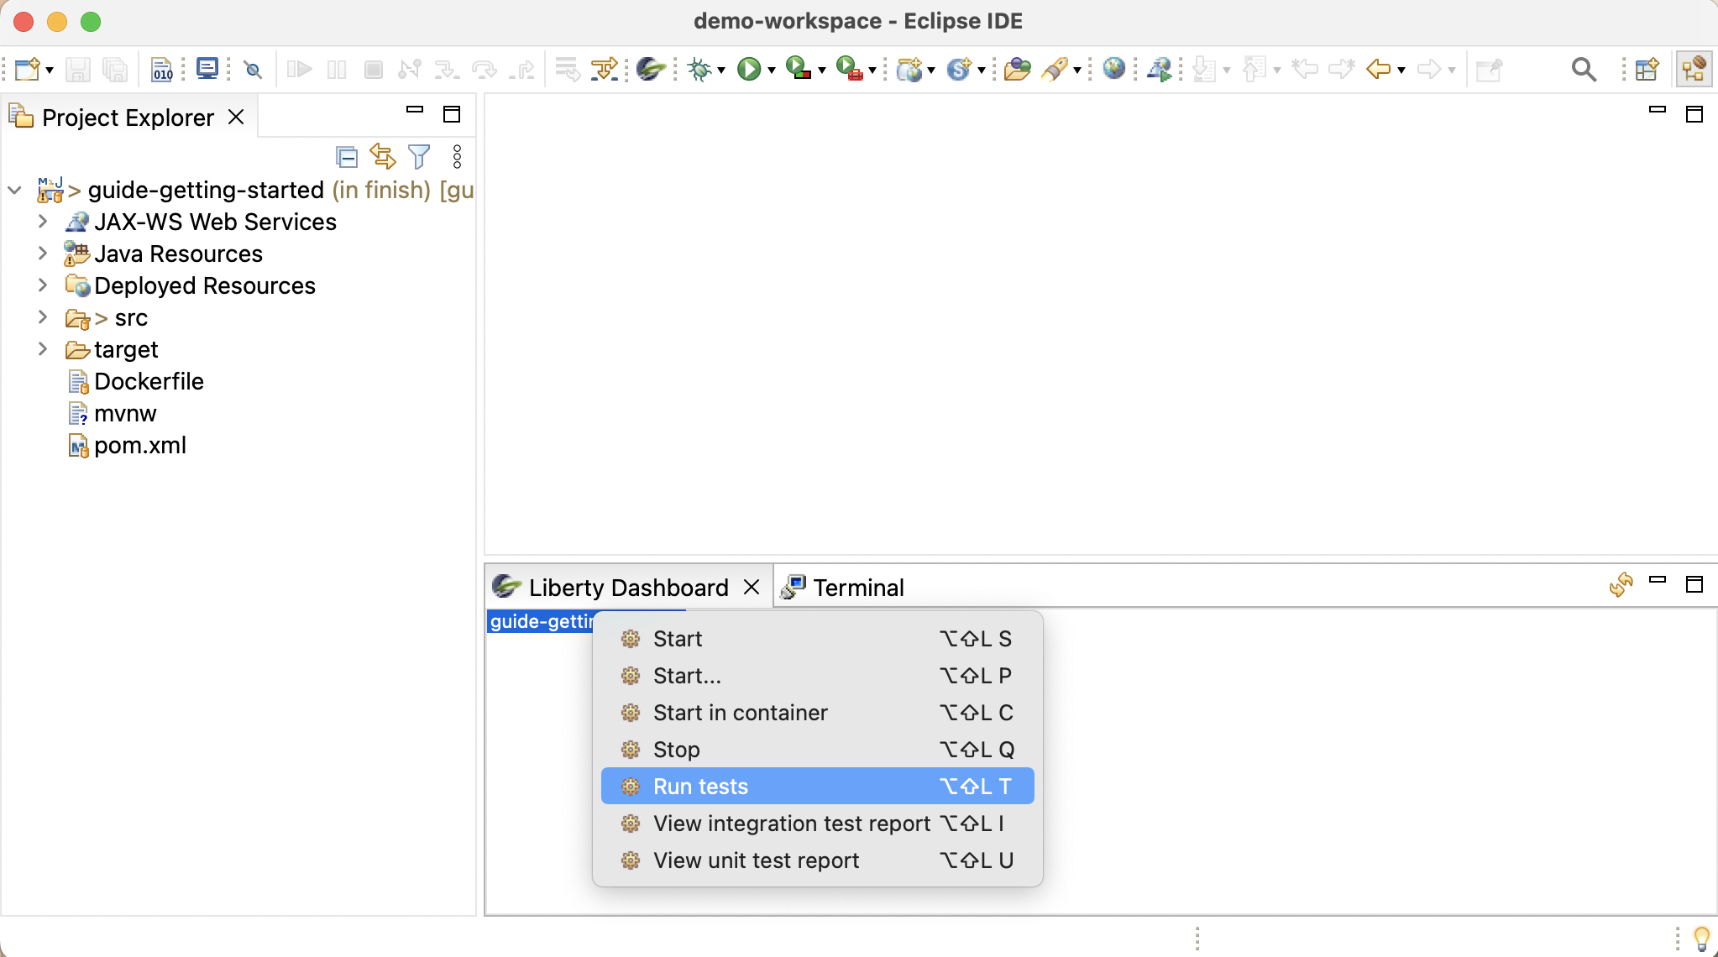This screenshot has height=957, width=1718.
Task: Click the binary 010 toolbar icon
Action: (162, 69)
